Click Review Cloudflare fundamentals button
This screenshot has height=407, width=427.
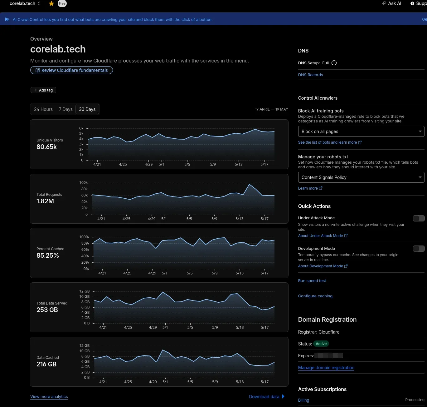tap(71, 70)
